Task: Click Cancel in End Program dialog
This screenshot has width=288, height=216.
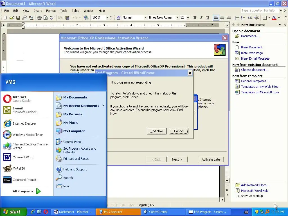Action: pos(179,131)
